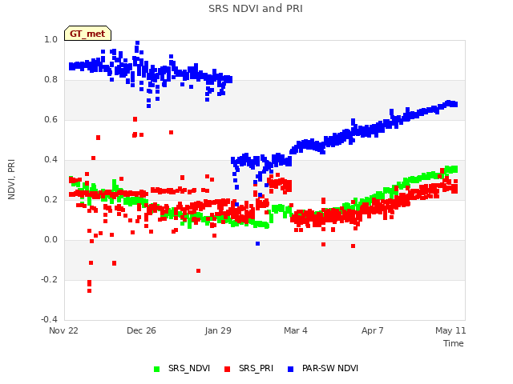Click the -0.4 y-axis tick label
513x384 pixels.
[x=49, y=319]
